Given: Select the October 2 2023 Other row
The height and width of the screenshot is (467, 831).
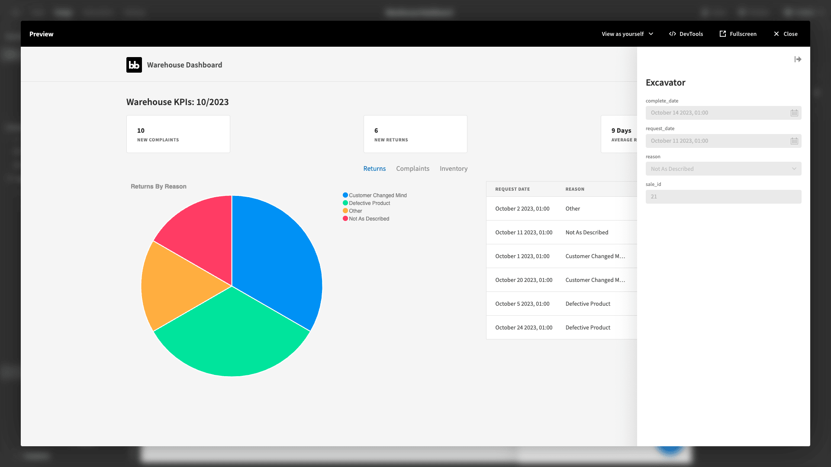Looking at the screenshot, I should click(561, 208).
